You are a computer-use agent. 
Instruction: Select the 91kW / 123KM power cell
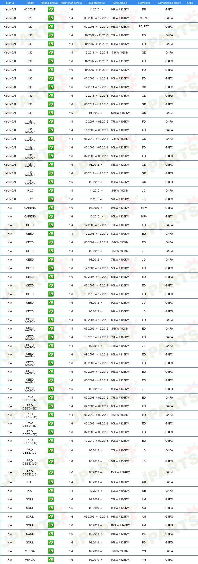pos(120,9)
